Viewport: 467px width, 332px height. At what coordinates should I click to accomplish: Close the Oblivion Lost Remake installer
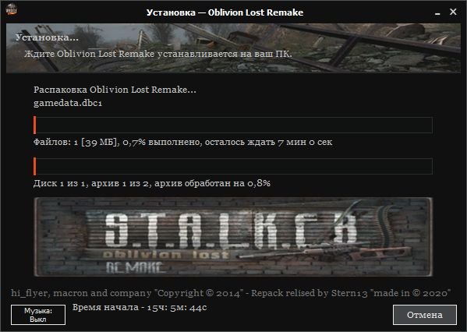click(453, 12)
